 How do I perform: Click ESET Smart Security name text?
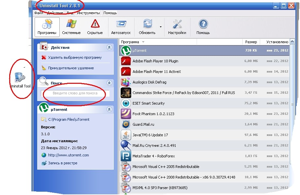[x=148, y=103]
